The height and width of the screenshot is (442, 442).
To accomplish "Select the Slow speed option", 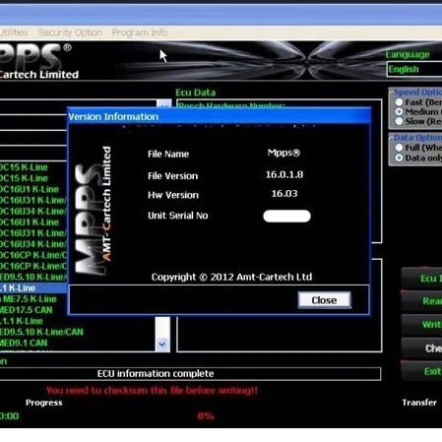I will click(x=399, y=121).
